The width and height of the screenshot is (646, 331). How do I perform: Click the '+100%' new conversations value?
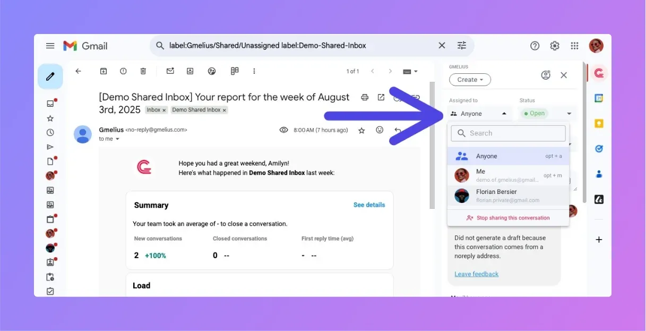pos(156,256)
